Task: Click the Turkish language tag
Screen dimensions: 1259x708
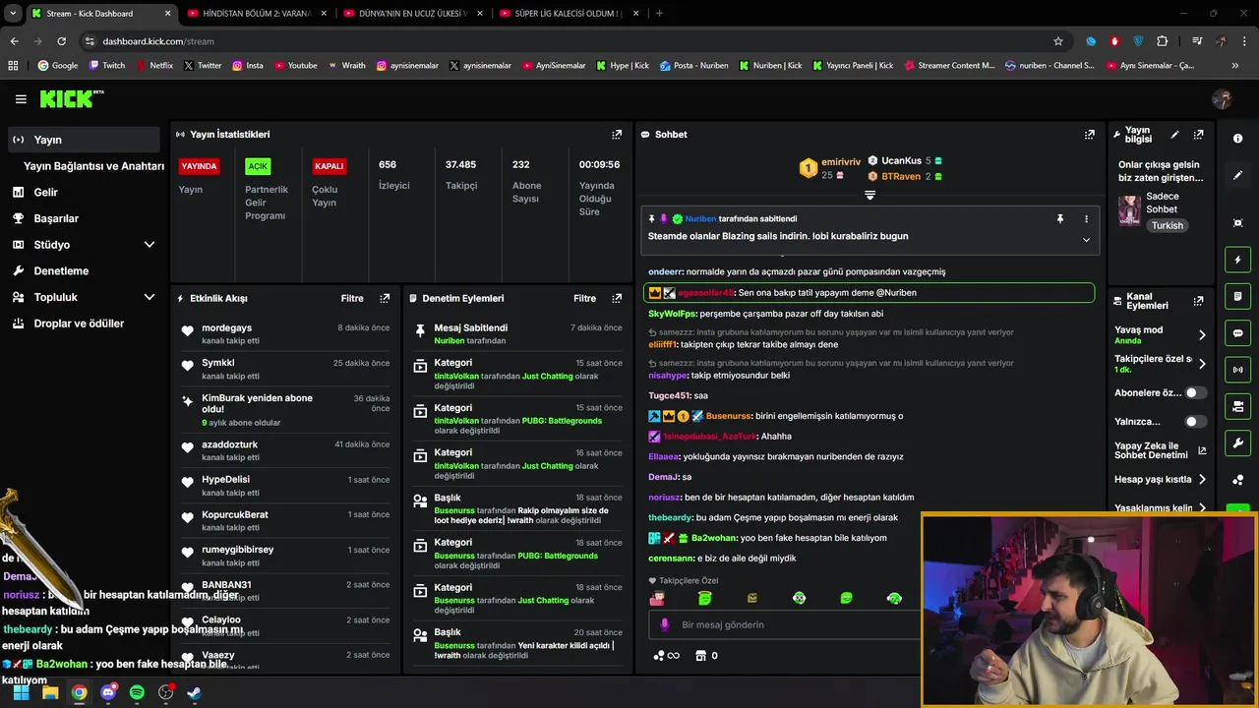Action: (1168, 225)
